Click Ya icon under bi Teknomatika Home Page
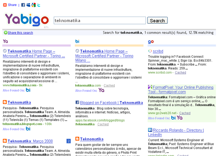Image resolution: width=217 pixels, height=156 pixels. coord(101,90)
